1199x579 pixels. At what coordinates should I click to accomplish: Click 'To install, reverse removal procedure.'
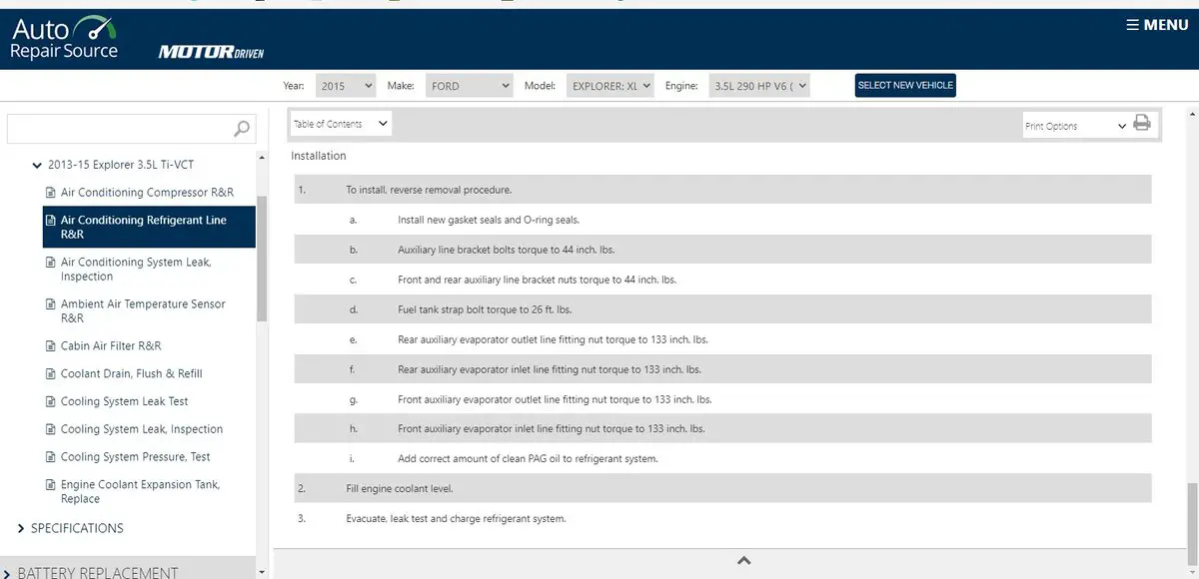429,190
